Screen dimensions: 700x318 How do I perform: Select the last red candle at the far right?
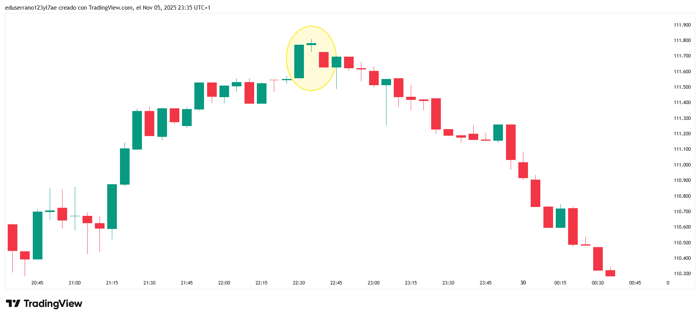click(610, 273)
